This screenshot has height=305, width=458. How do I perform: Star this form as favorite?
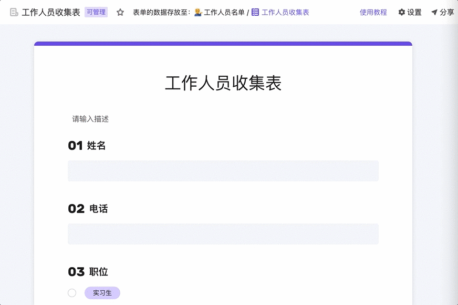coord(120,12)
